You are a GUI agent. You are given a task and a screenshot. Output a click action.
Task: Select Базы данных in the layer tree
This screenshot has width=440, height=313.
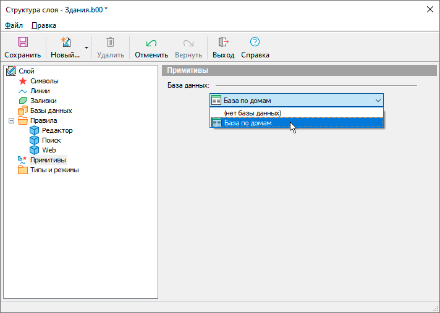[51, 111]
